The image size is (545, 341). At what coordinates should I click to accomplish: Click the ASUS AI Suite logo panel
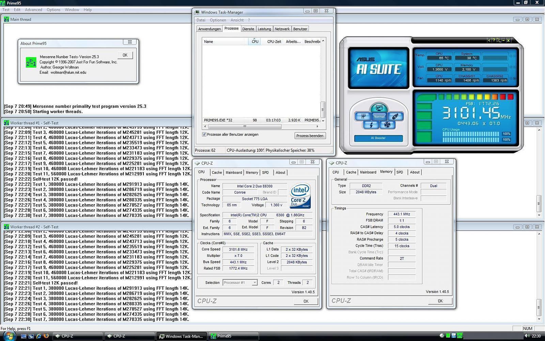click(x=378, y=68)
